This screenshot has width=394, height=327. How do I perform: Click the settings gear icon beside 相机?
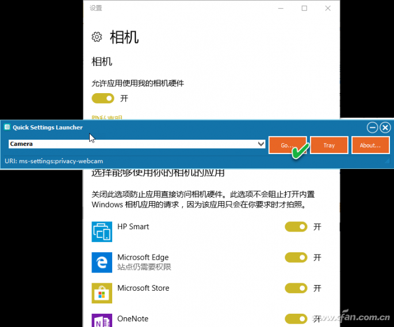pyautogui.click(x=97, y=37)
